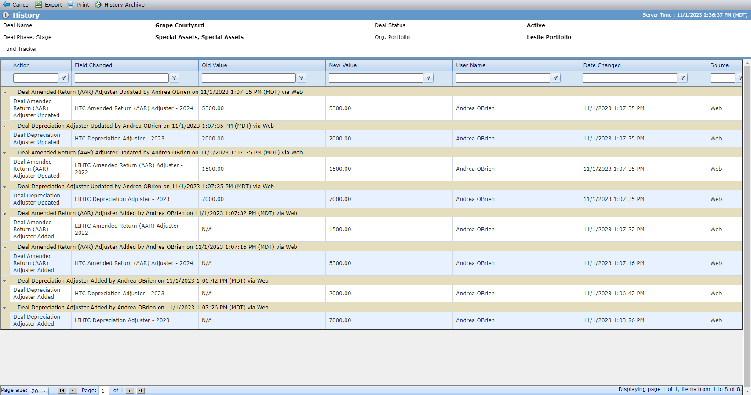Screen dimensions: 751x395
Task: Click the date '11/1/2023 1:06:42 PM' cell
Action: click(x=643, y=294)
